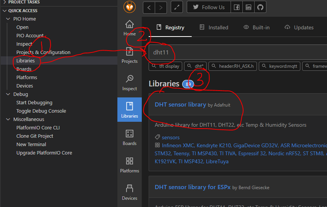Select Clone Git Project
Image resolution: width=327 pixels, height=207 pixels.
35,136
